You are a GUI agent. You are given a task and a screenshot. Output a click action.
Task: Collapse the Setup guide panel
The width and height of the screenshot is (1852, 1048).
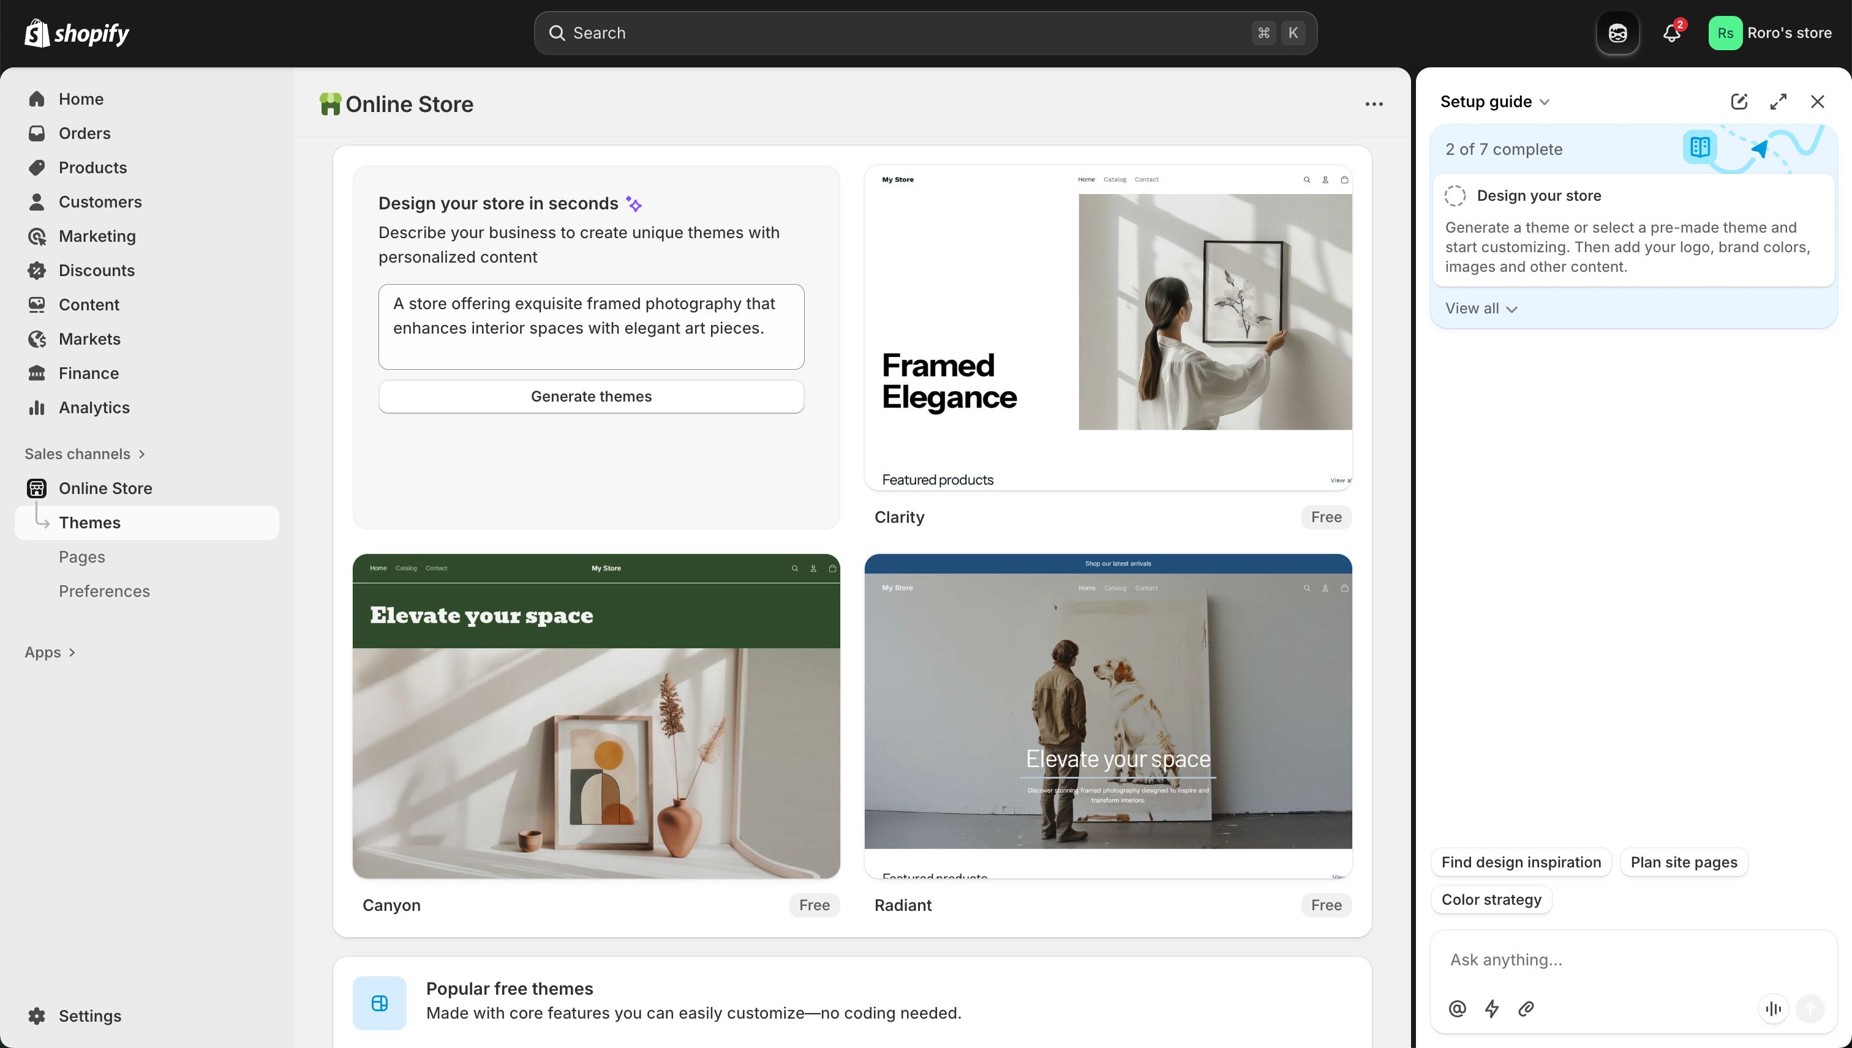click(1545, 102)
